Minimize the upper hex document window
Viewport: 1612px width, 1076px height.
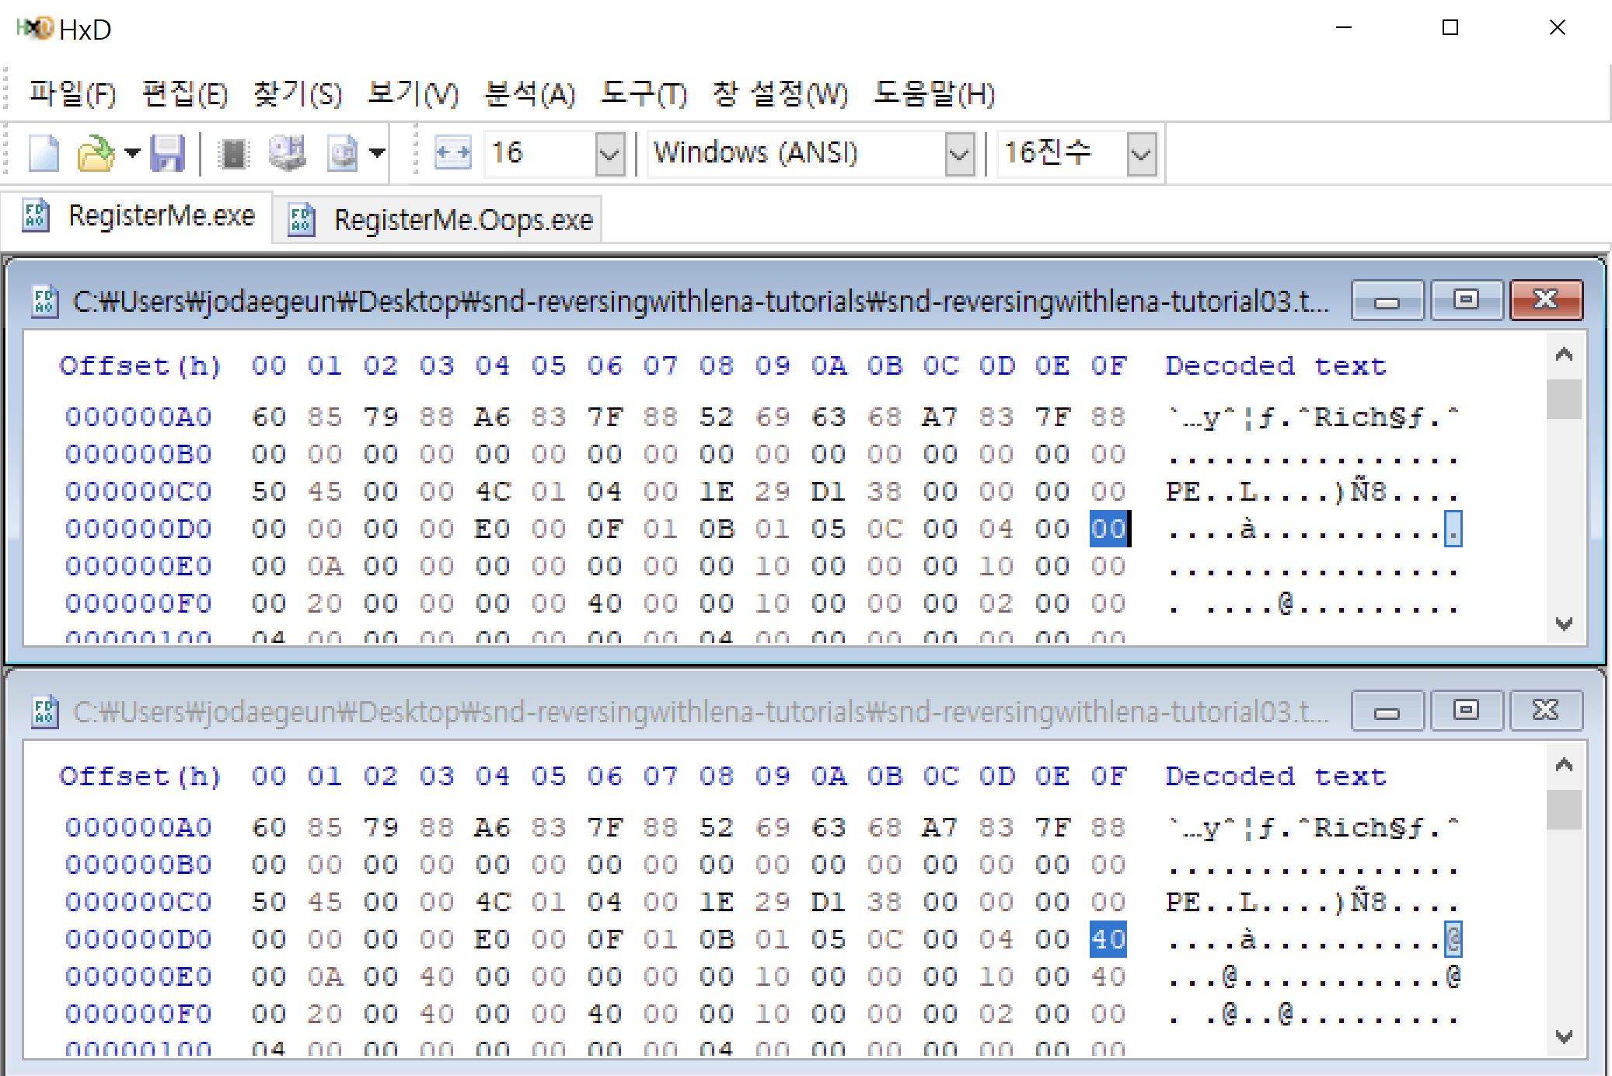click(x=1387, y=301)
